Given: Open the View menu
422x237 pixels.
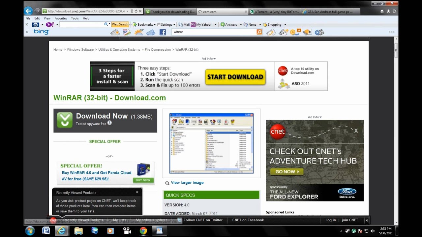Looking at the screenshot, I should click(x=47, y=18).
